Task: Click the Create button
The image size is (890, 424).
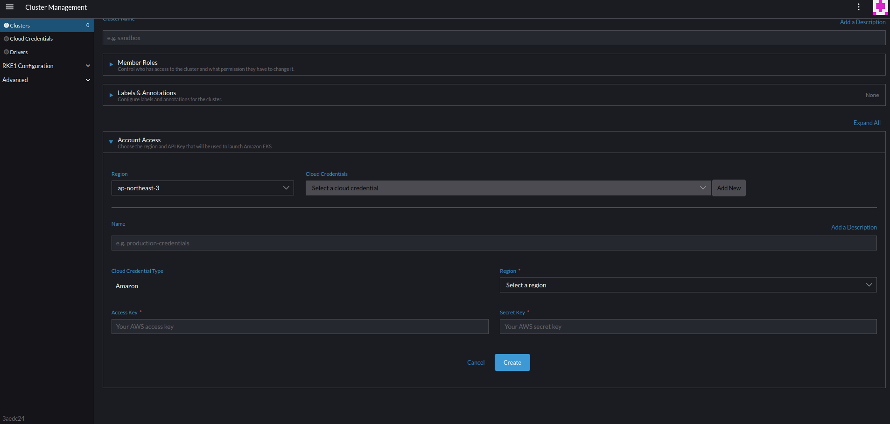Action: pos(512,362)
